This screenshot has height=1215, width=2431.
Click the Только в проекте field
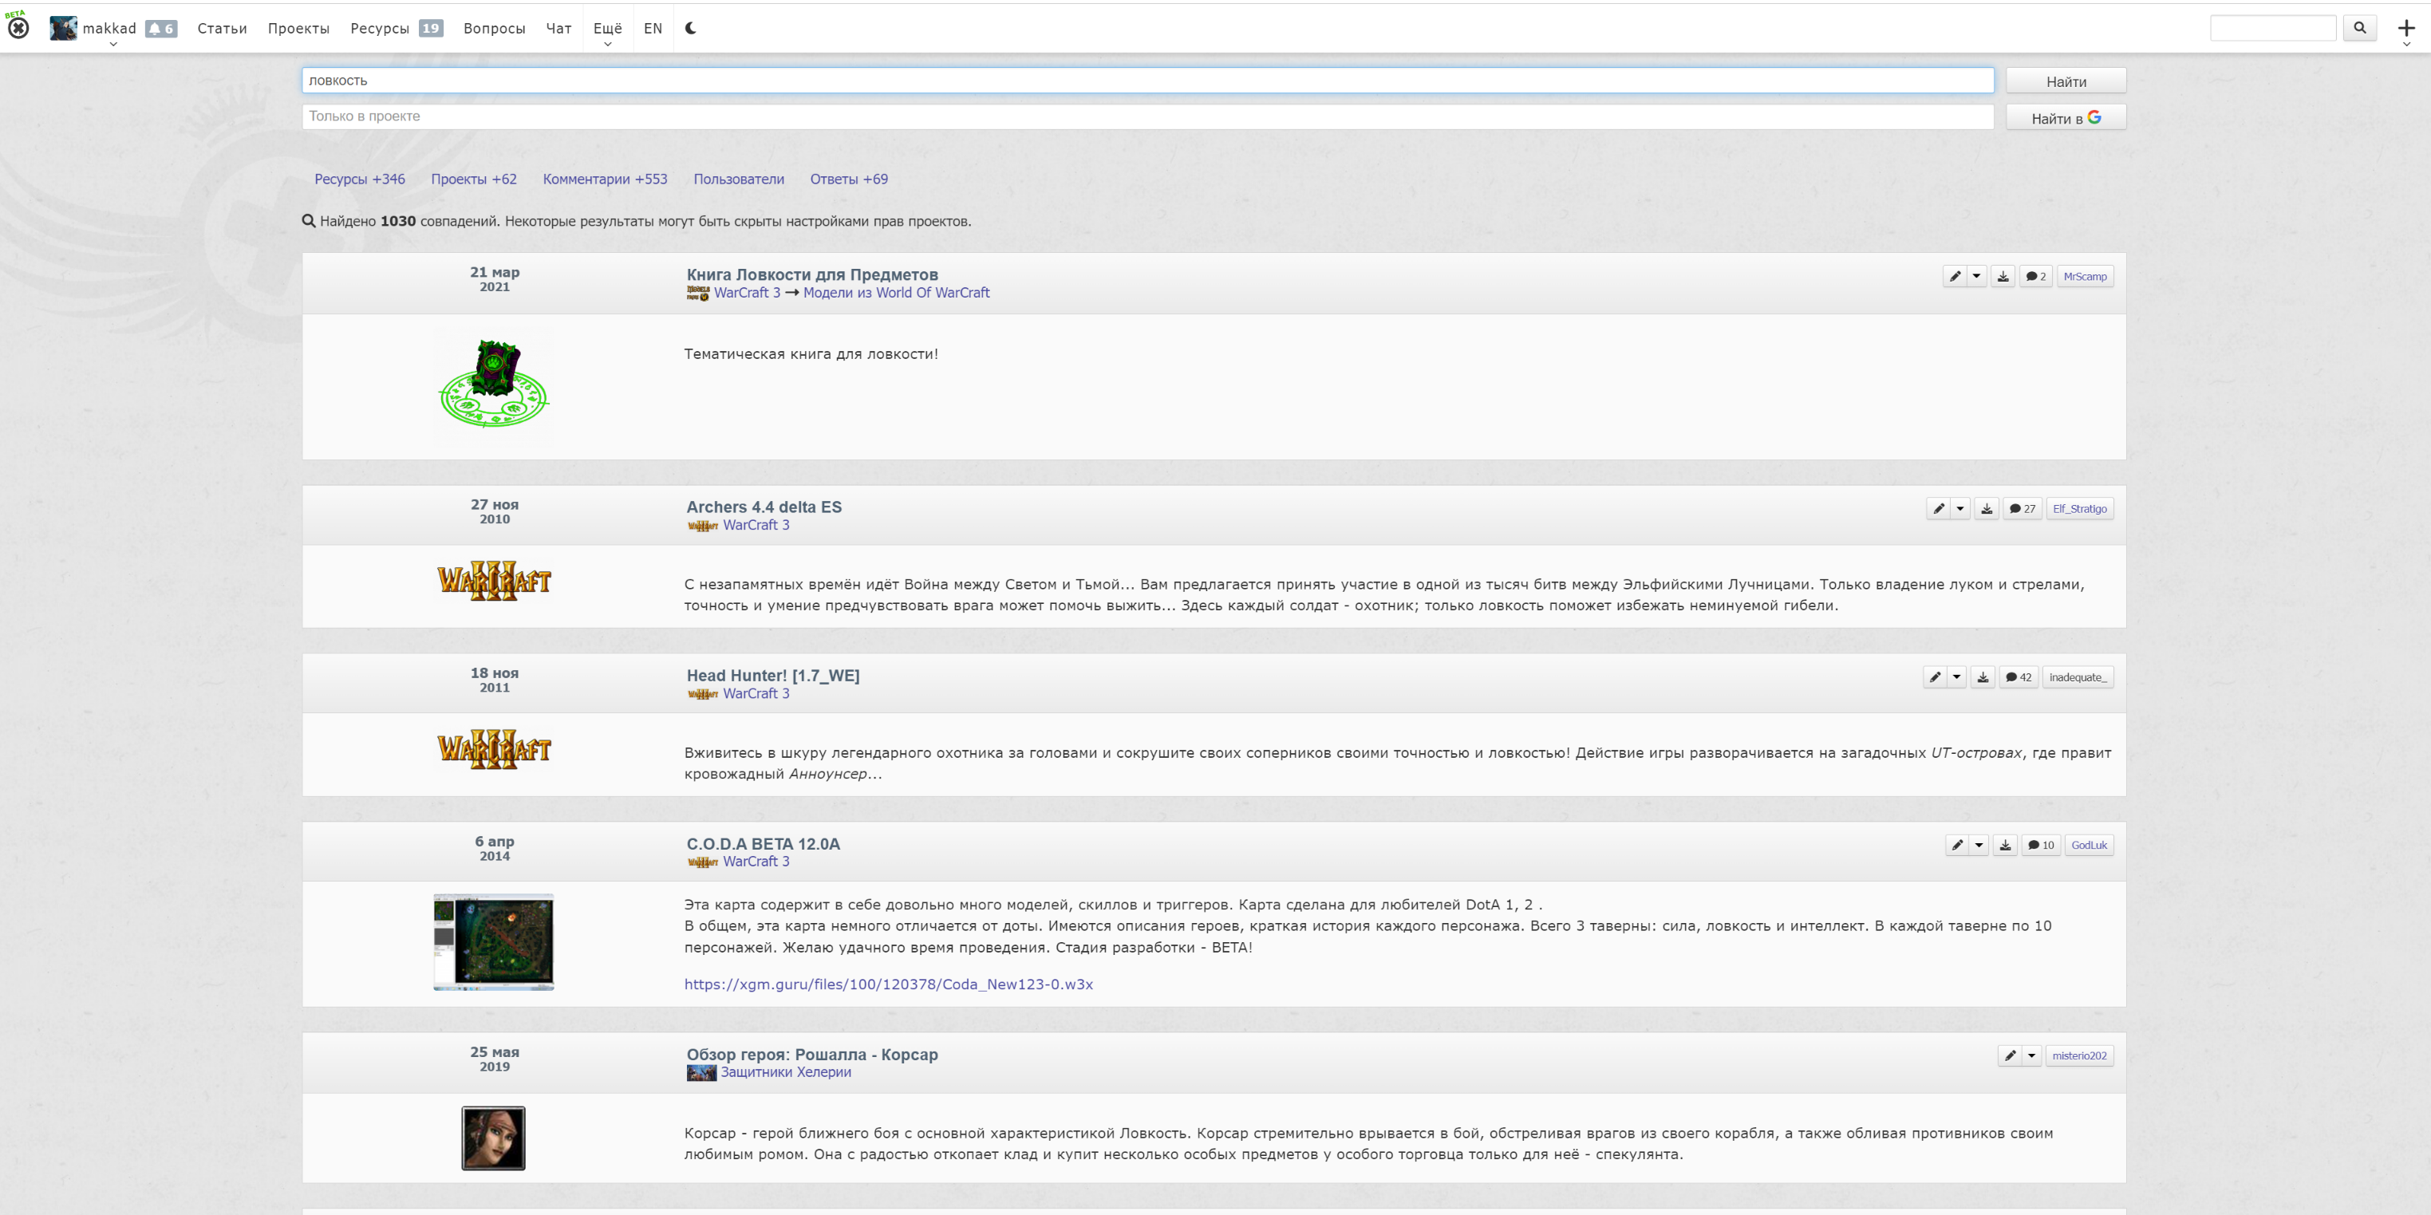click(1146, 116)
